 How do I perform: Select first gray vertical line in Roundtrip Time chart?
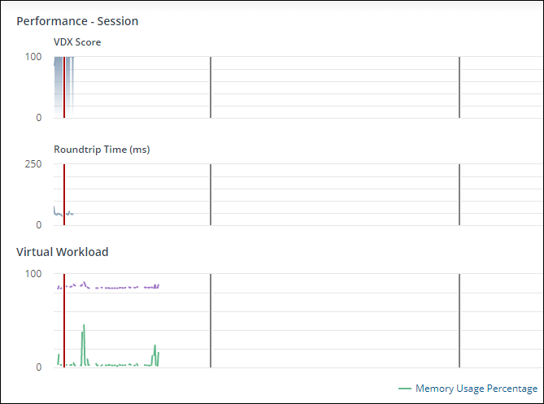[211, 194]
